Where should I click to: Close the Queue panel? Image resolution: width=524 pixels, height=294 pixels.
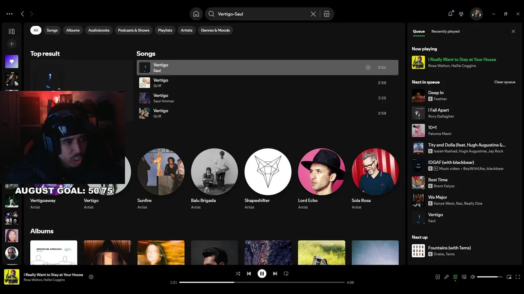pos(513,31)
